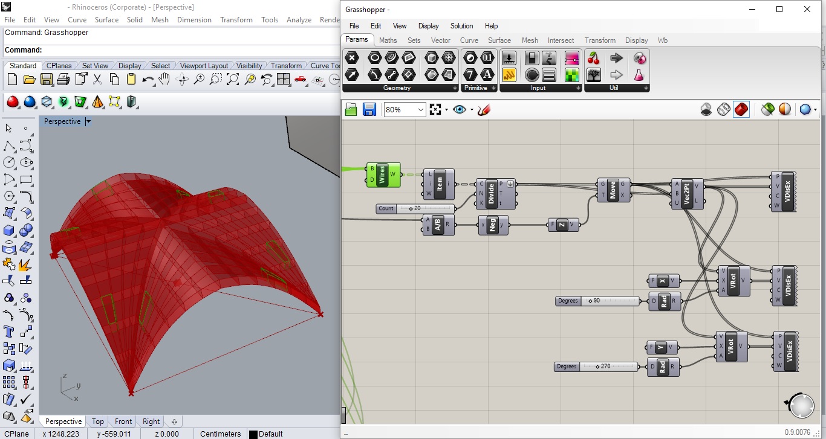Viewport: 826px width, 439px height.
Task: Open the preview eye options dropdown arrow
Action: pyautogui.click(x=471, y=110)
